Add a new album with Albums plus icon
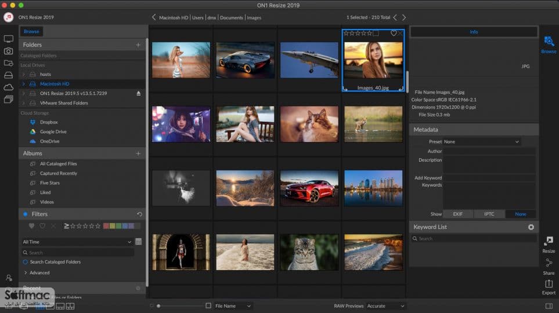The width and height of the screenshot is (559, 313). click(x=138, y=154)
